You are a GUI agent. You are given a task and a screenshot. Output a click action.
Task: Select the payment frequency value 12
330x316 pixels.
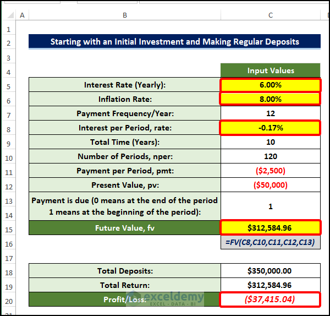click(x=271, y=113)
